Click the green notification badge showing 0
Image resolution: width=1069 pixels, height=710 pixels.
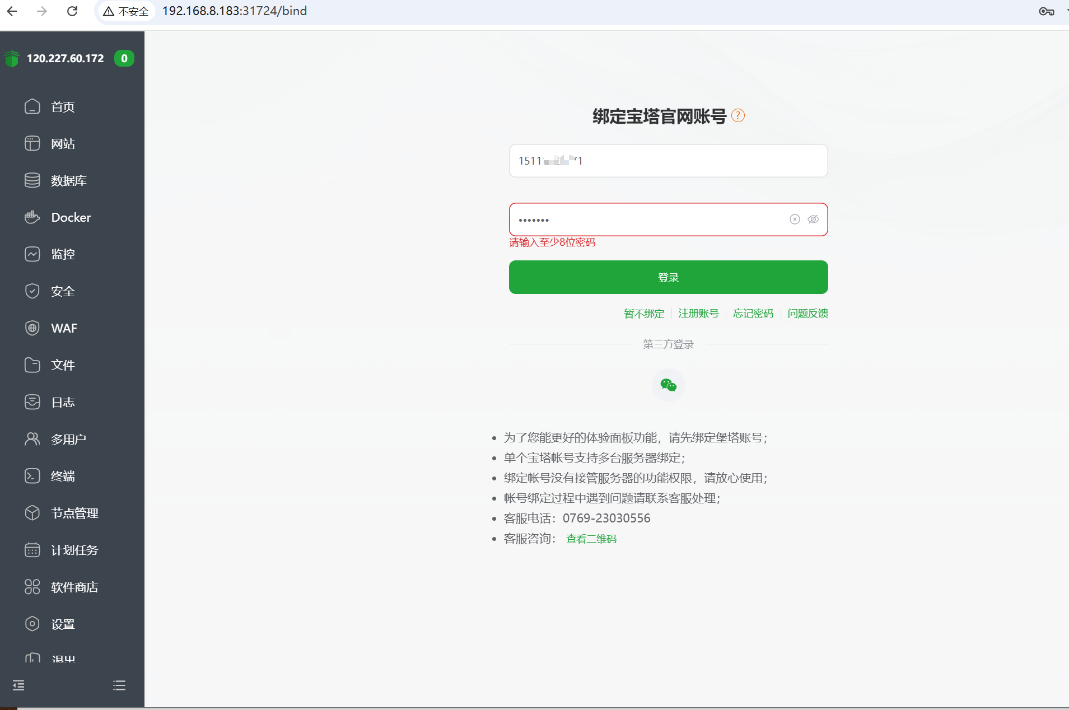pos(124,58)
